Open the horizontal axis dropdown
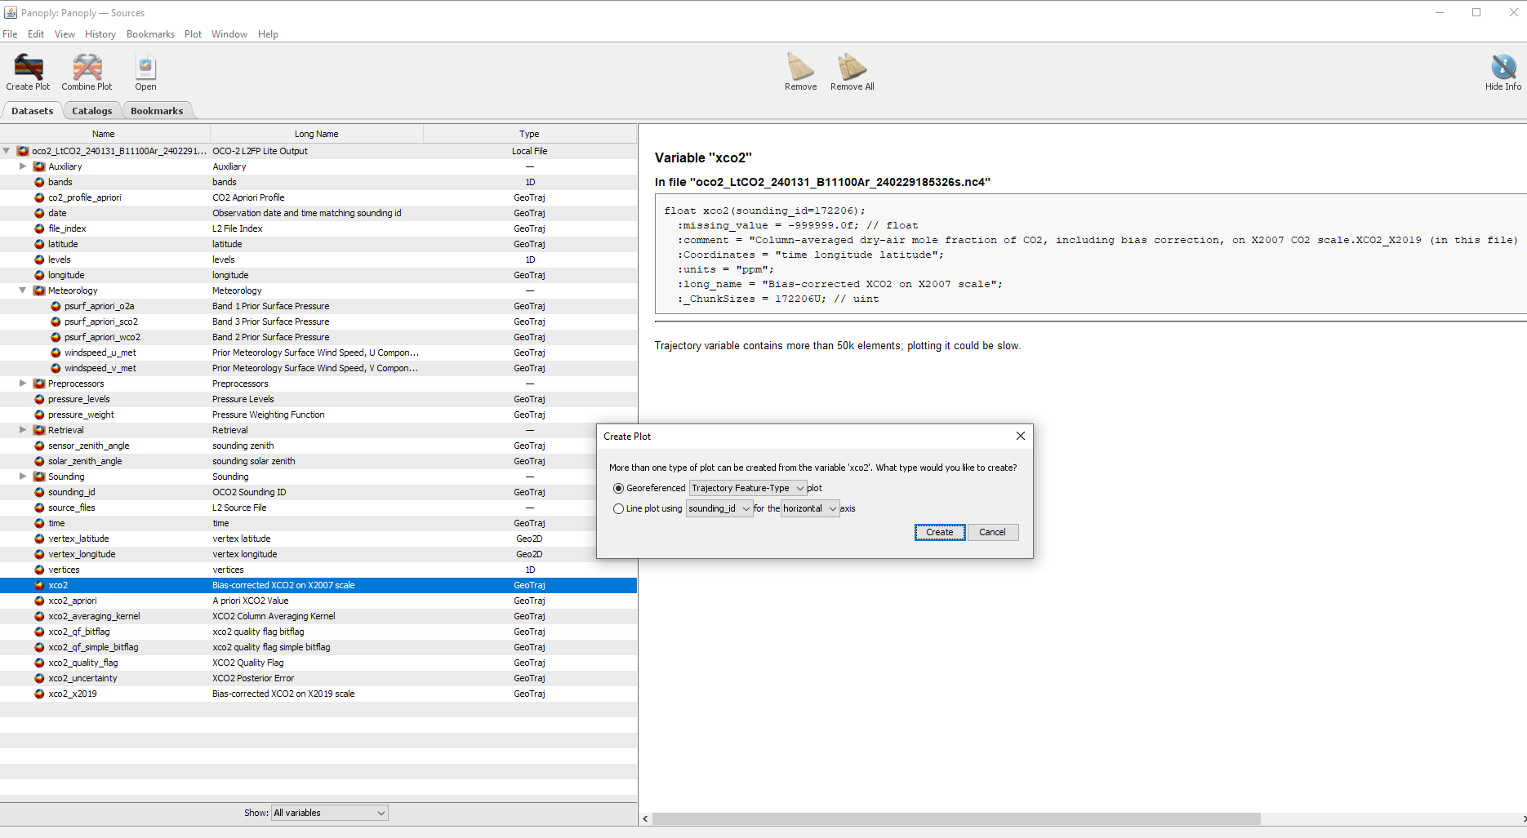Screen dimensions: 1527x838 810,508
